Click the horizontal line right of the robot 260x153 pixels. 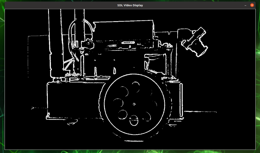tap(200, 112)
